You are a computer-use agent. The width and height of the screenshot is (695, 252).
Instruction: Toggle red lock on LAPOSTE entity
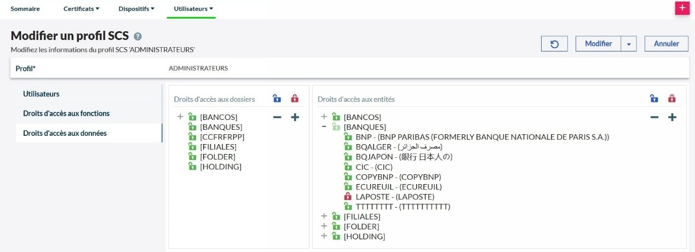(x=347, y=197)
